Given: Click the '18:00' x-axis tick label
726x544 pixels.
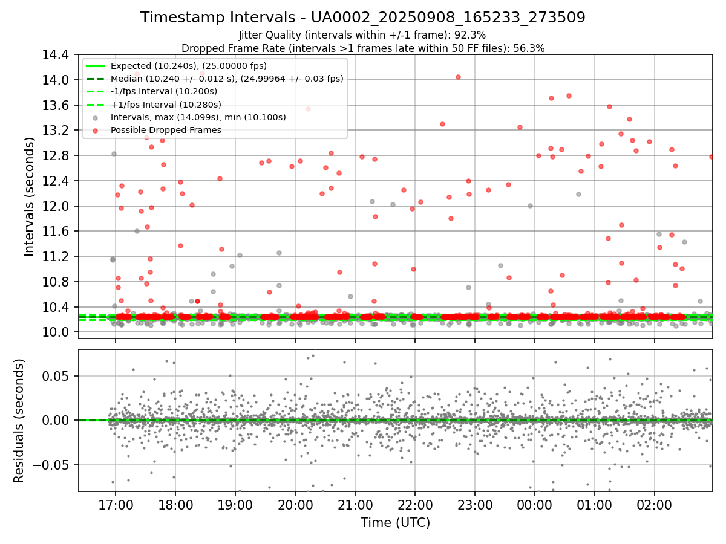Looking at the screenshot, I should point(175,504).
